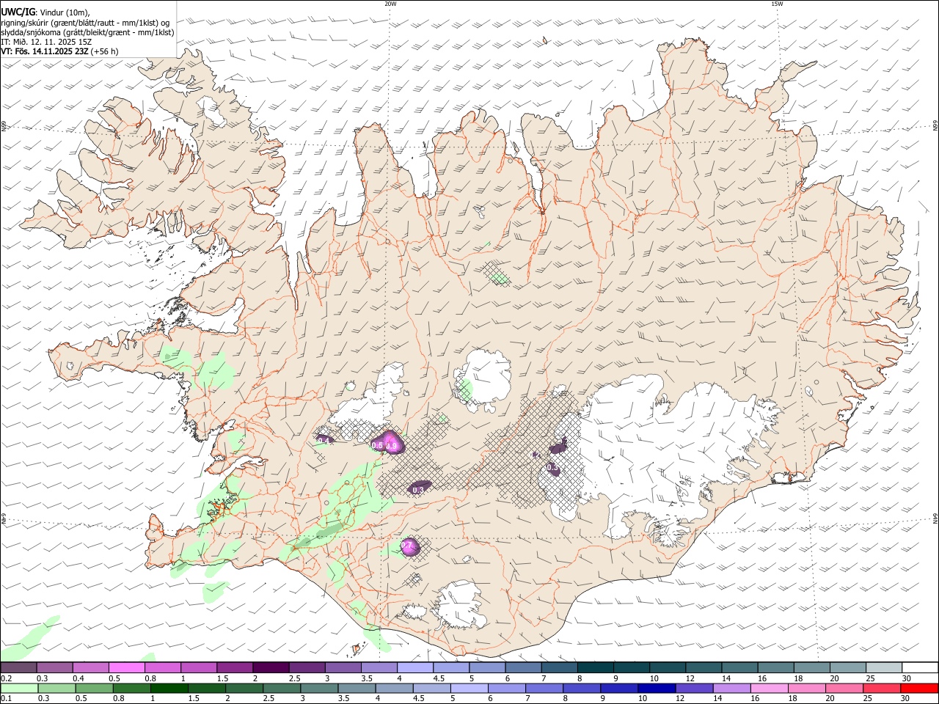Click the '0.2' label in the top legend row
This screenshot has width=939, height=704.
point(6,678)
